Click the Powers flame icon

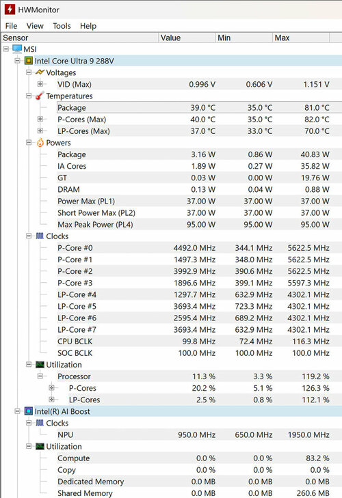click(40, 143)
